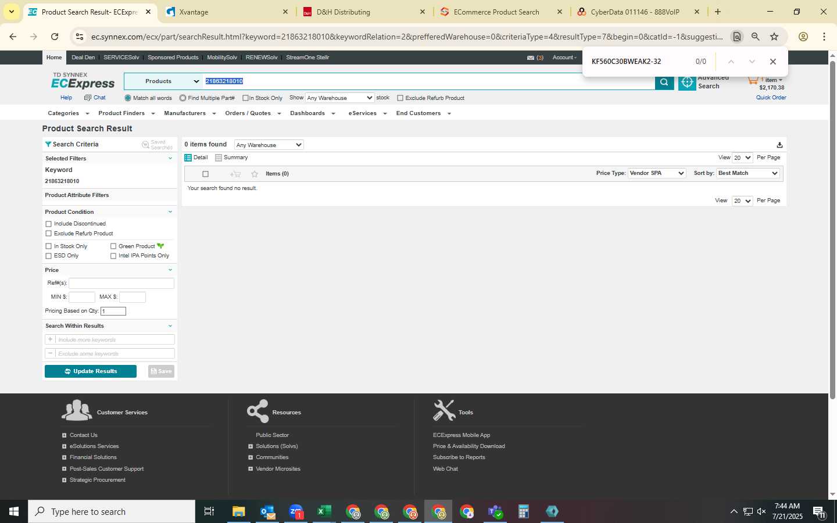Open the shopping cart icon

[753, 80]
